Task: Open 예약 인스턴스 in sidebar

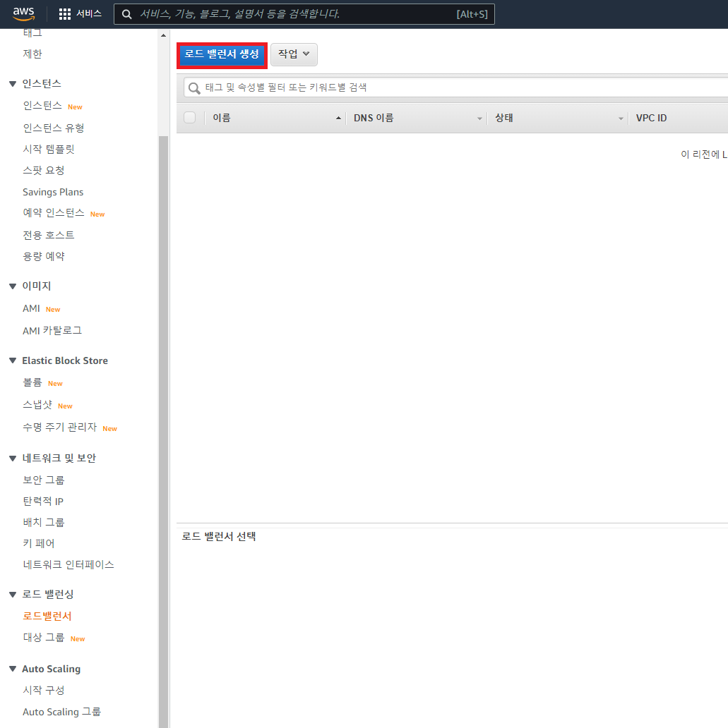Action: pyautogui.click(x=54, y=213)
